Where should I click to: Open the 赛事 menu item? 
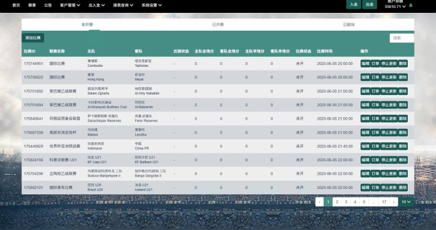coord(32,5)
